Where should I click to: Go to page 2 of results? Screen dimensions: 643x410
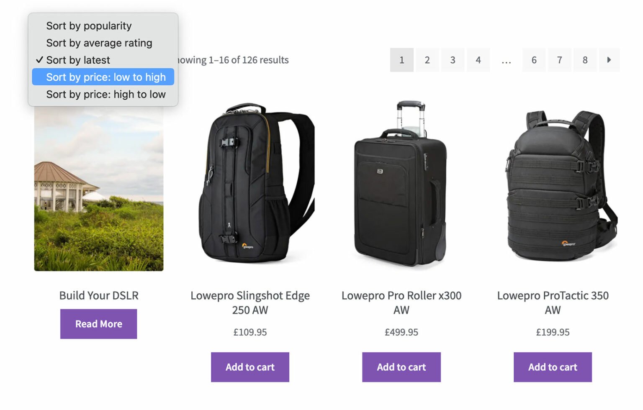427,60
